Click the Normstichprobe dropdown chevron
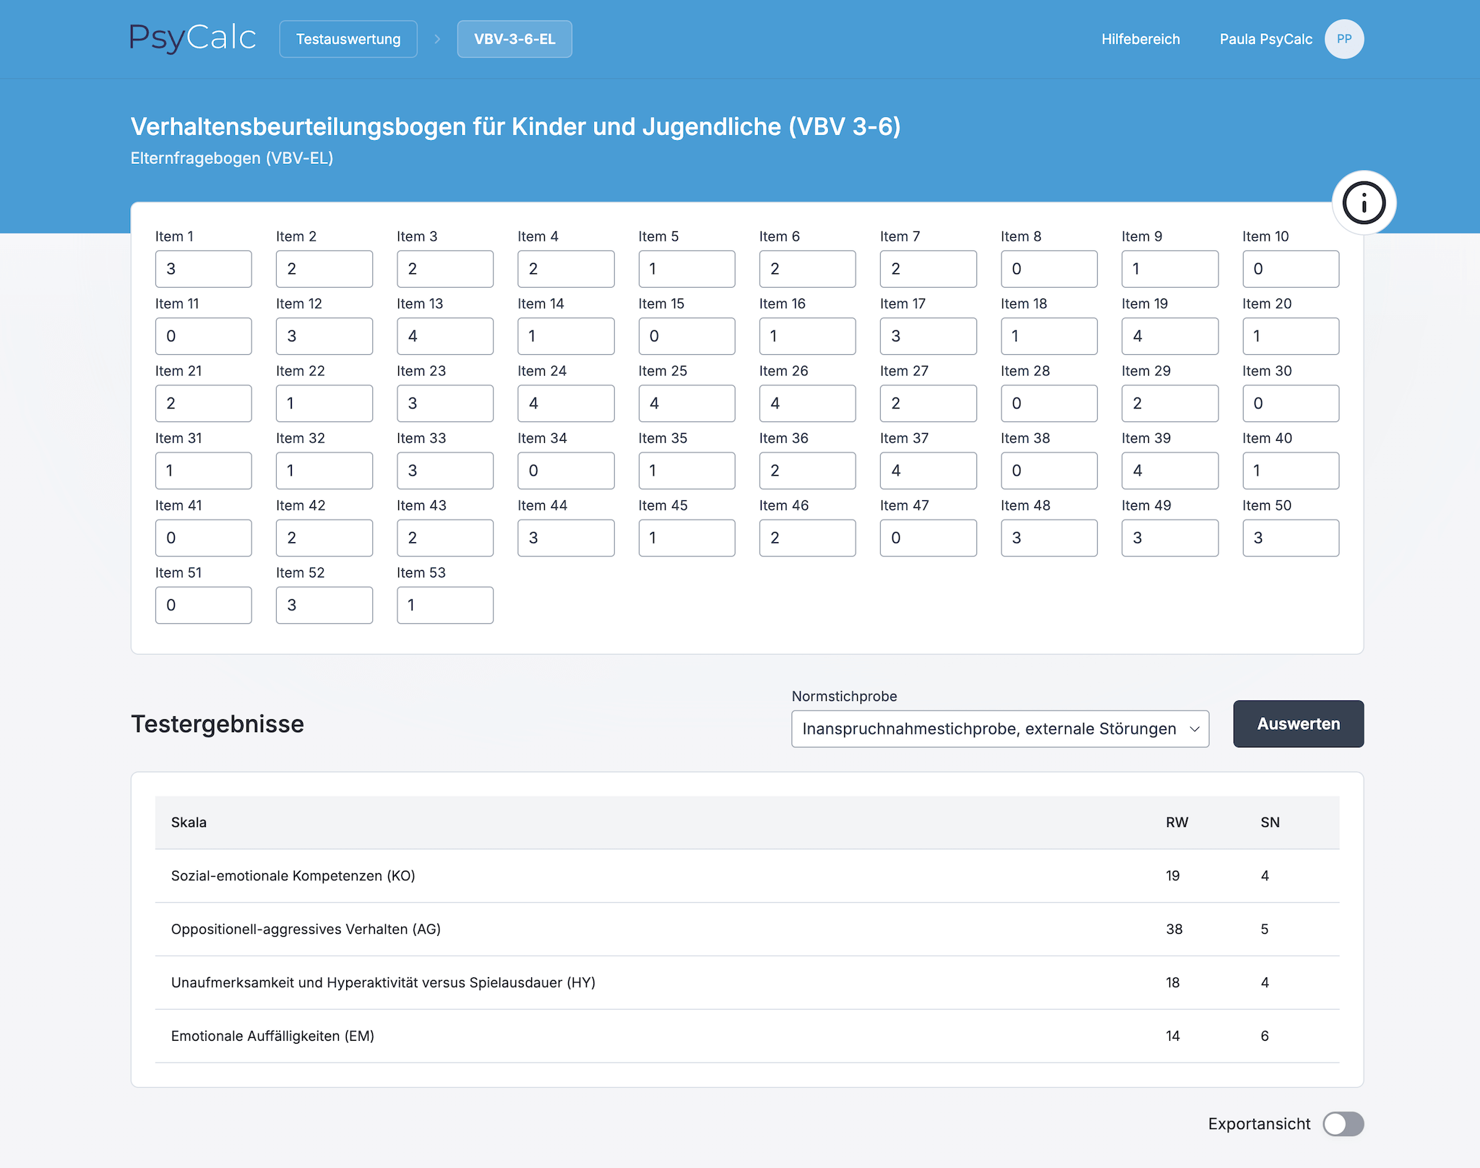Image resolution: width=1480 pixels, height=1168 pixels. click(x=1194, y=729)
